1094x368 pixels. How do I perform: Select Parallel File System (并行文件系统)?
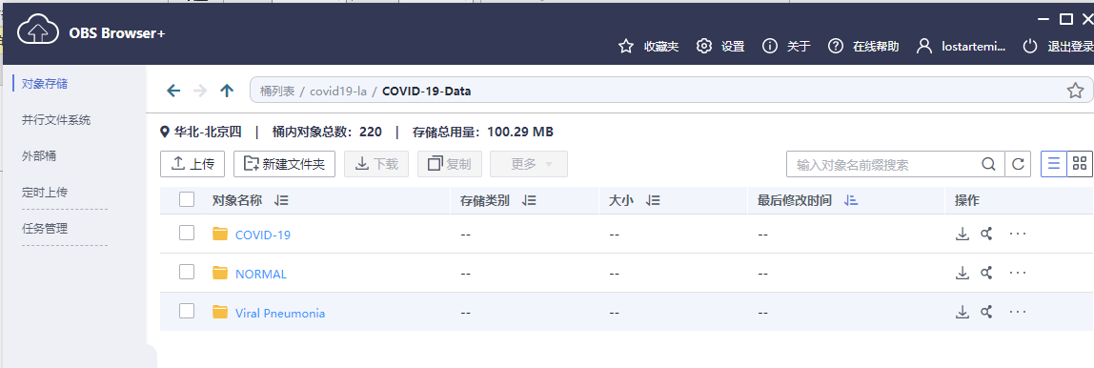click(56, 120)
